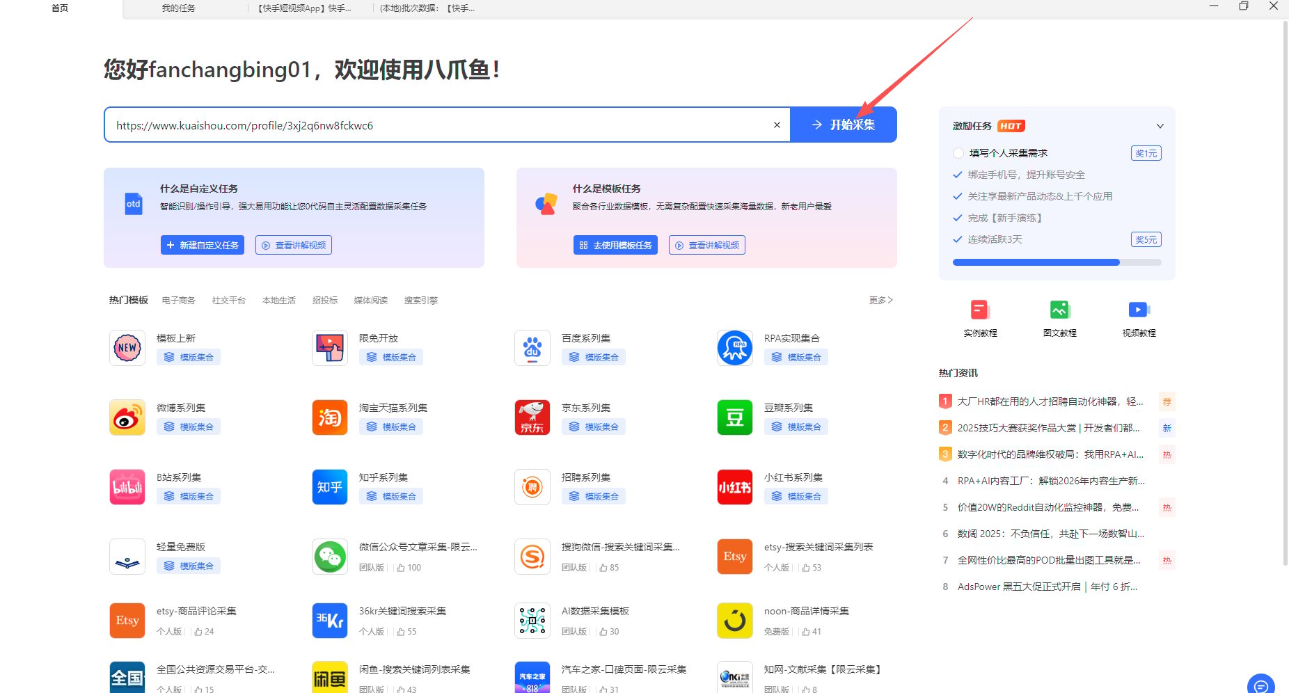Open news 2025技巧大赛获奖作品大赏
The image size is (1289, 693).
(1048, 428)
